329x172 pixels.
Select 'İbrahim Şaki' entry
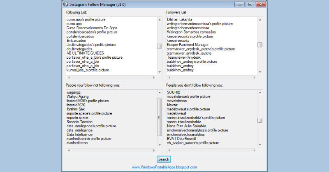pos(76,109)
